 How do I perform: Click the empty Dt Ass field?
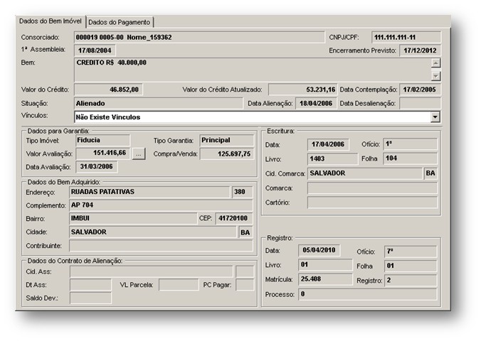click(90, 285)
